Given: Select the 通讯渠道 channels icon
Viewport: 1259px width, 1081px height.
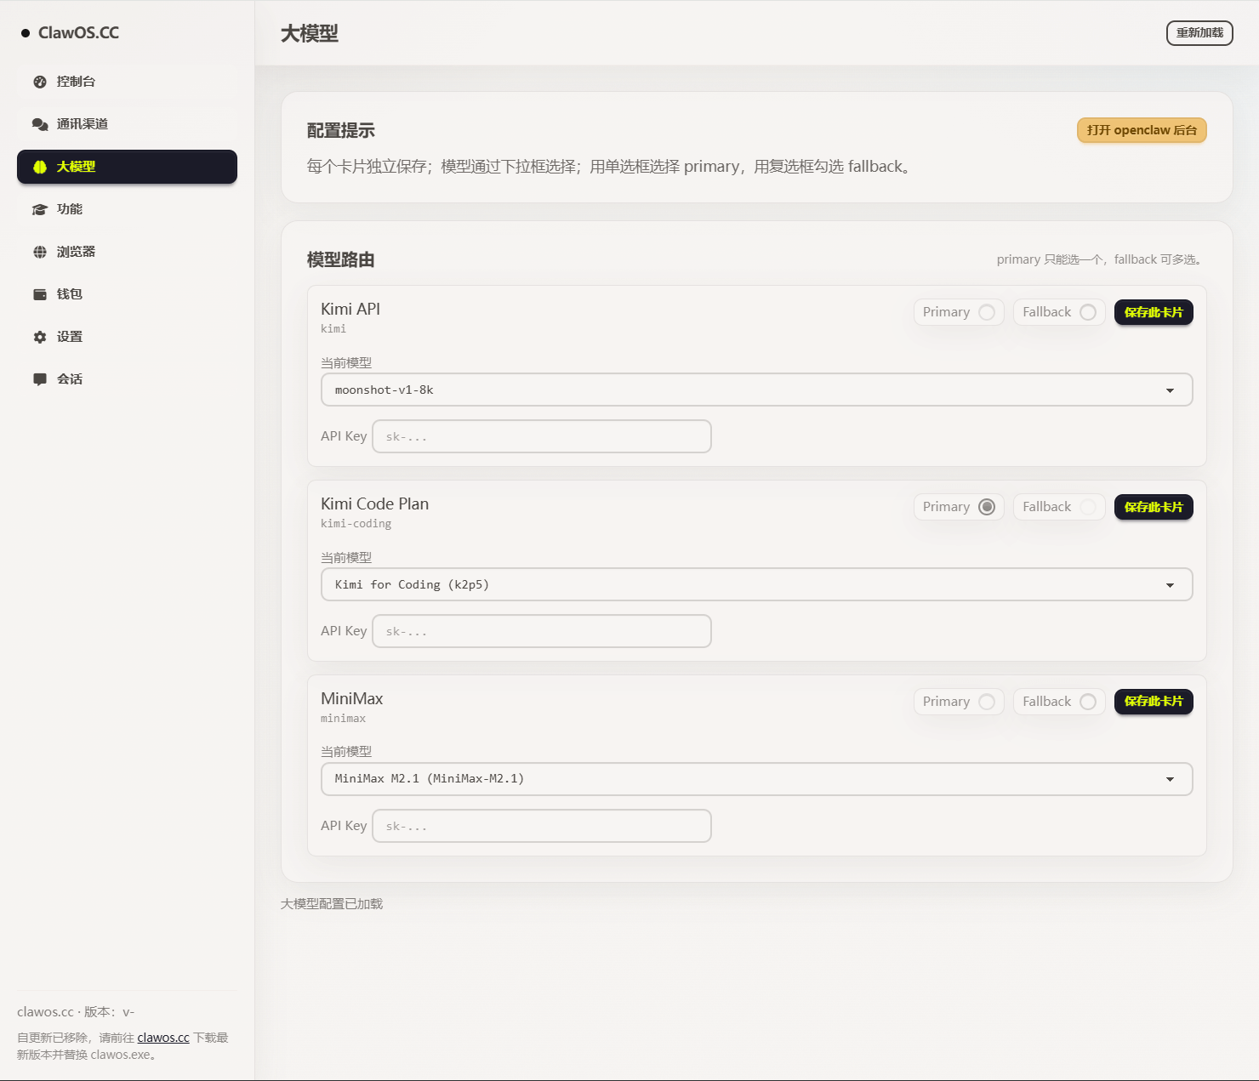Looking at the screenshot, I should point(39,123).
